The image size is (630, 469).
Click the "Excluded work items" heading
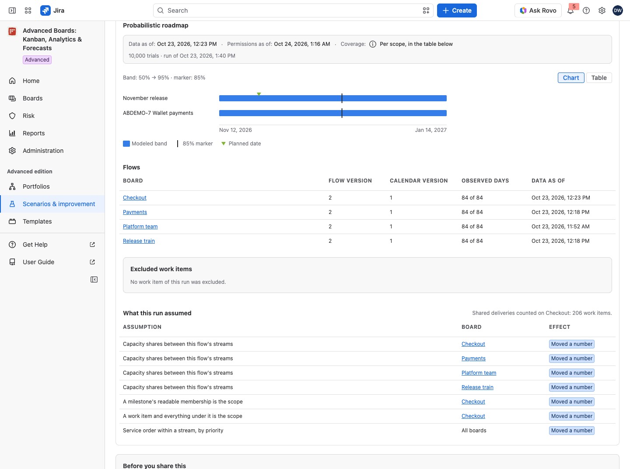[x=161, y=269]
